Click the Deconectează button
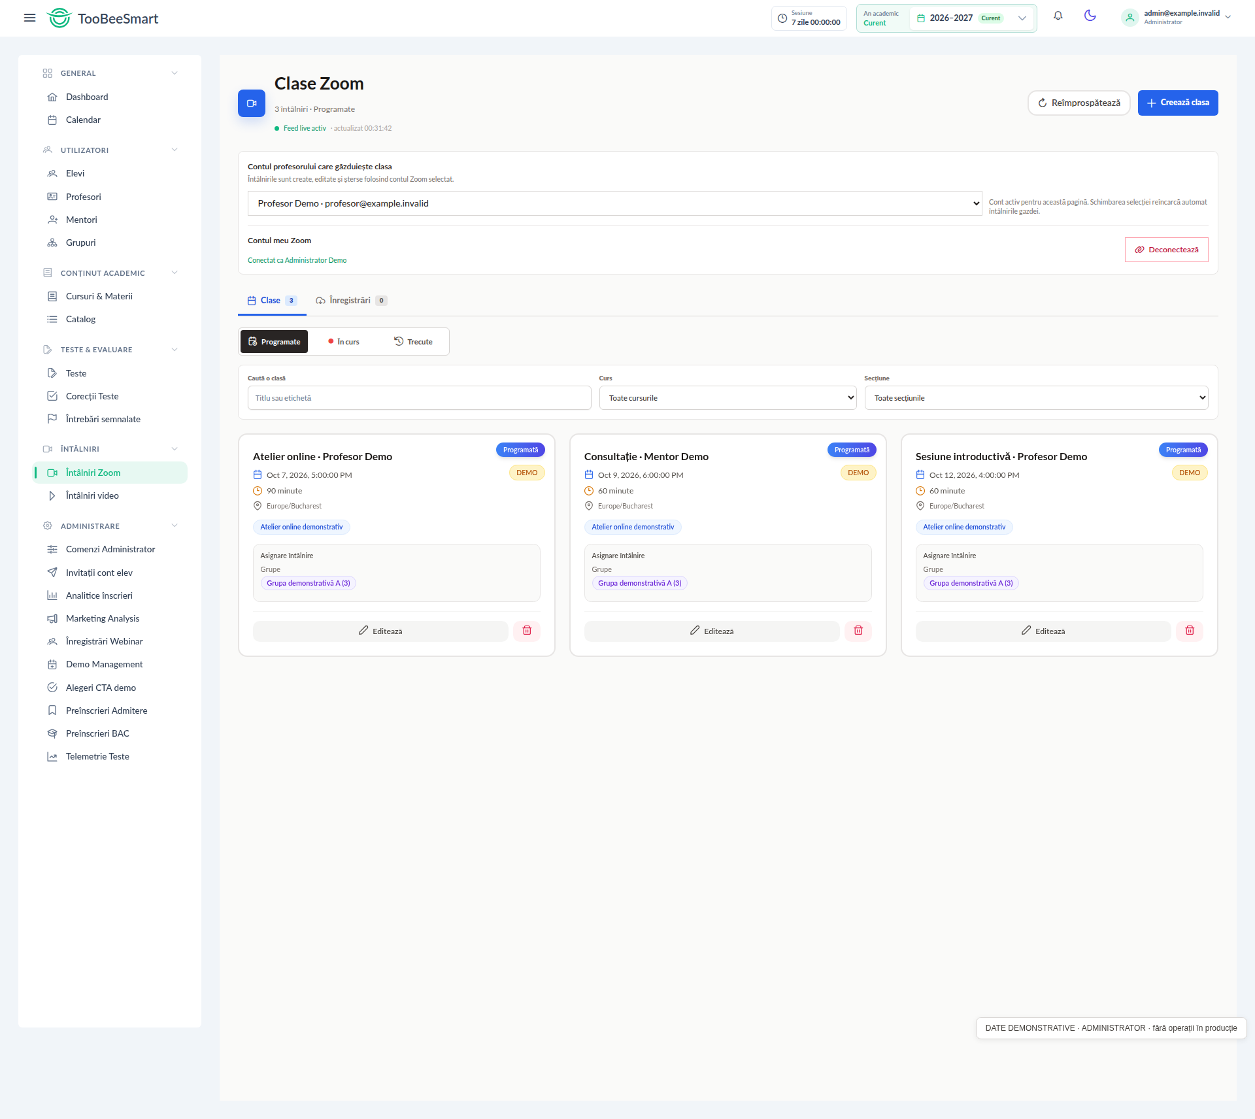 1167,250
